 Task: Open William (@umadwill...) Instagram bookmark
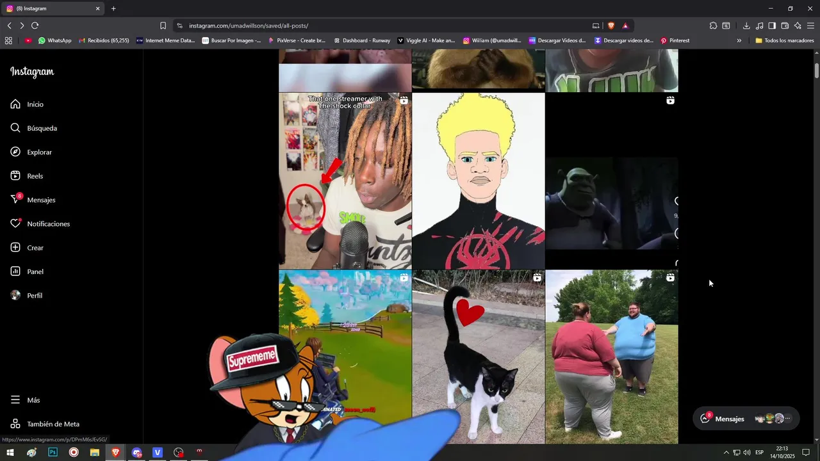point(492,40)
